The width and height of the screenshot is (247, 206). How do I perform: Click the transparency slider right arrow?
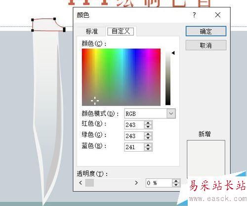(136, 183)
